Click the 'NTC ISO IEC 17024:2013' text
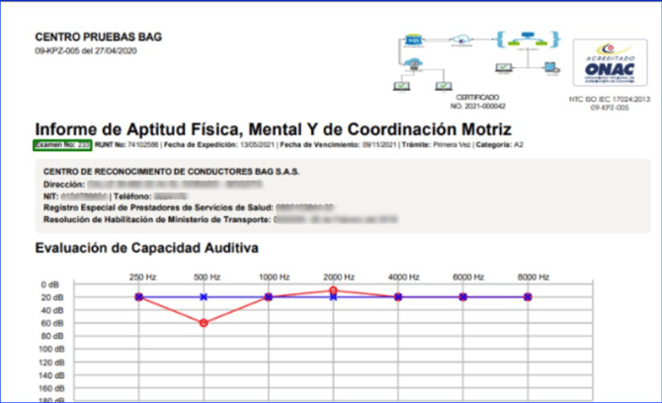Image resolution: width=662 pixels, height=403 pixels. 610,100
